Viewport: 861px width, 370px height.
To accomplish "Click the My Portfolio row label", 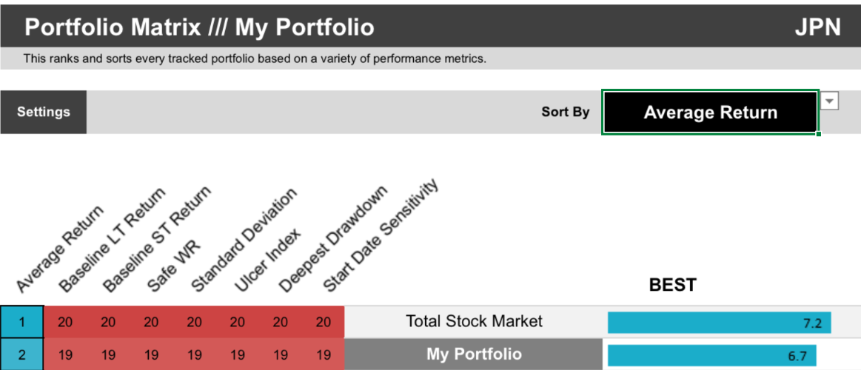I will (x=474, y=354).
